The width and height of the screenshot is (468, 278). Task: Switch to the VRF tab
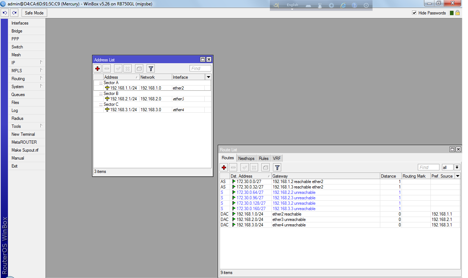coord(277,158)
